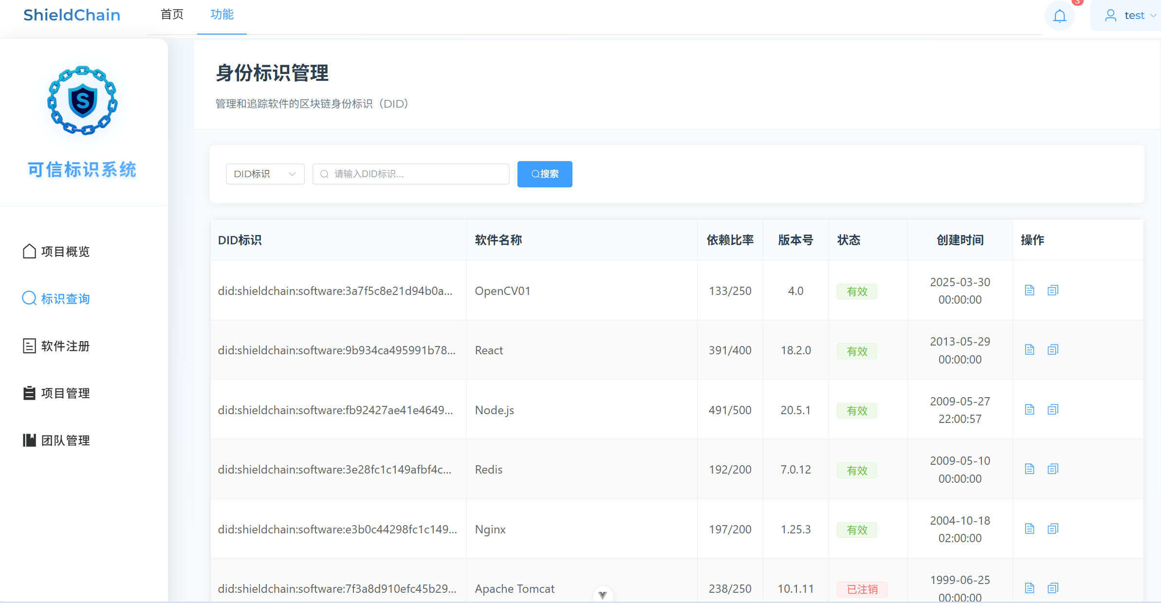Switch to the 首页 tab
Image resolution: width=1161 pixels, height=603 pixels.
tap(172, 15)
